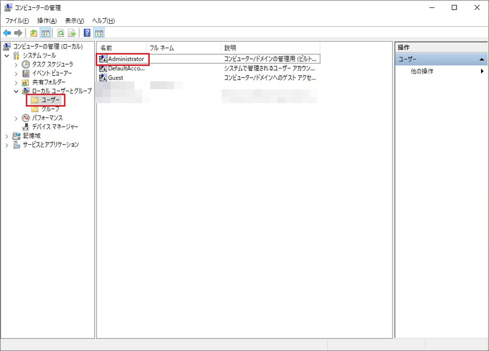Select the Administrator name text

click(x=126, y=59)
